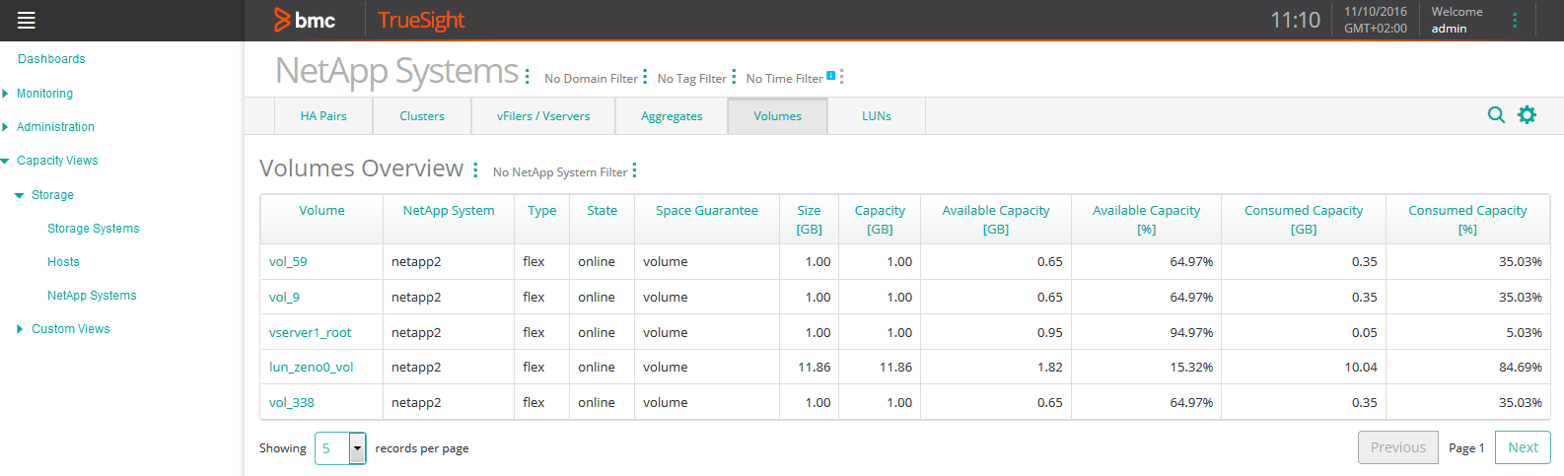
Task: Expand the Administration section
Action: tap(5, 127)
